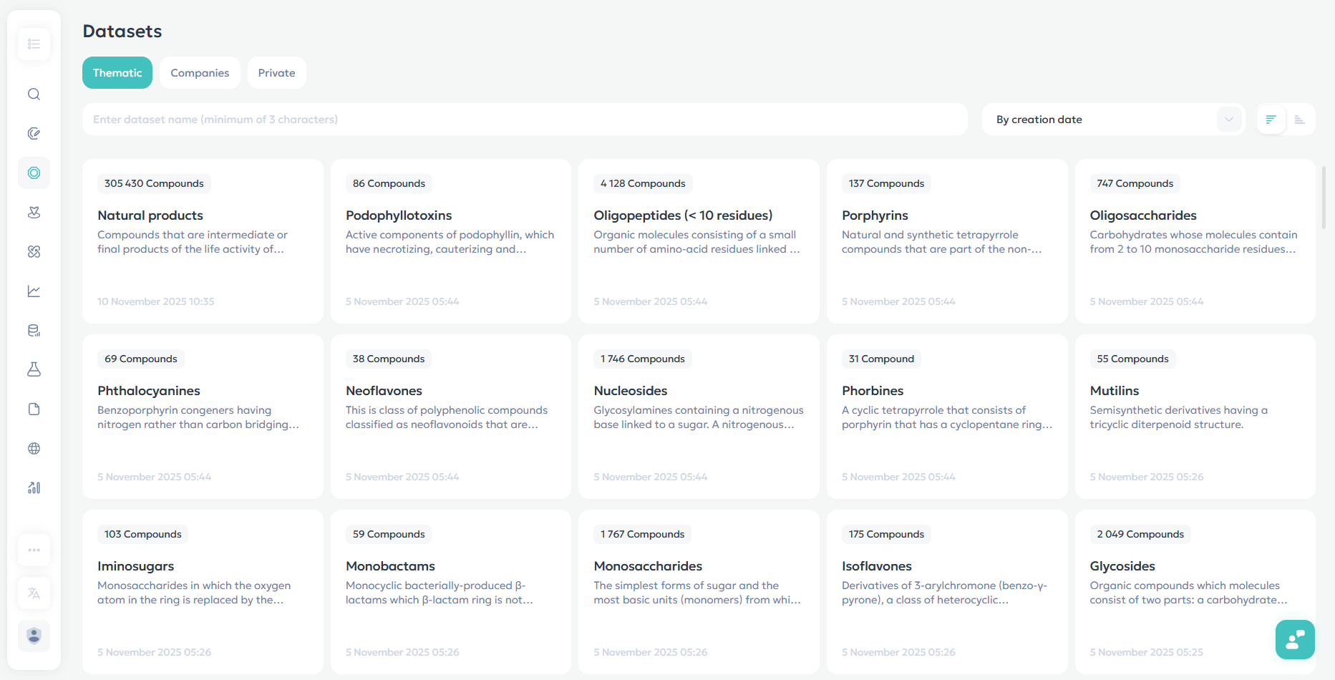Switch to the Private tab

277,73
